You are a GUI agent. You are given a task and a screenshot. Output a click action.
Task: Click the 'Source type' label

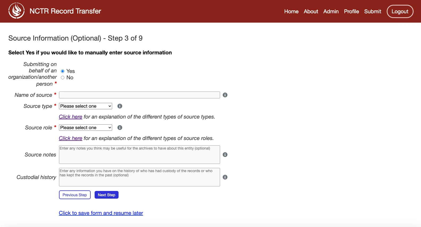(x=38, y=106)
